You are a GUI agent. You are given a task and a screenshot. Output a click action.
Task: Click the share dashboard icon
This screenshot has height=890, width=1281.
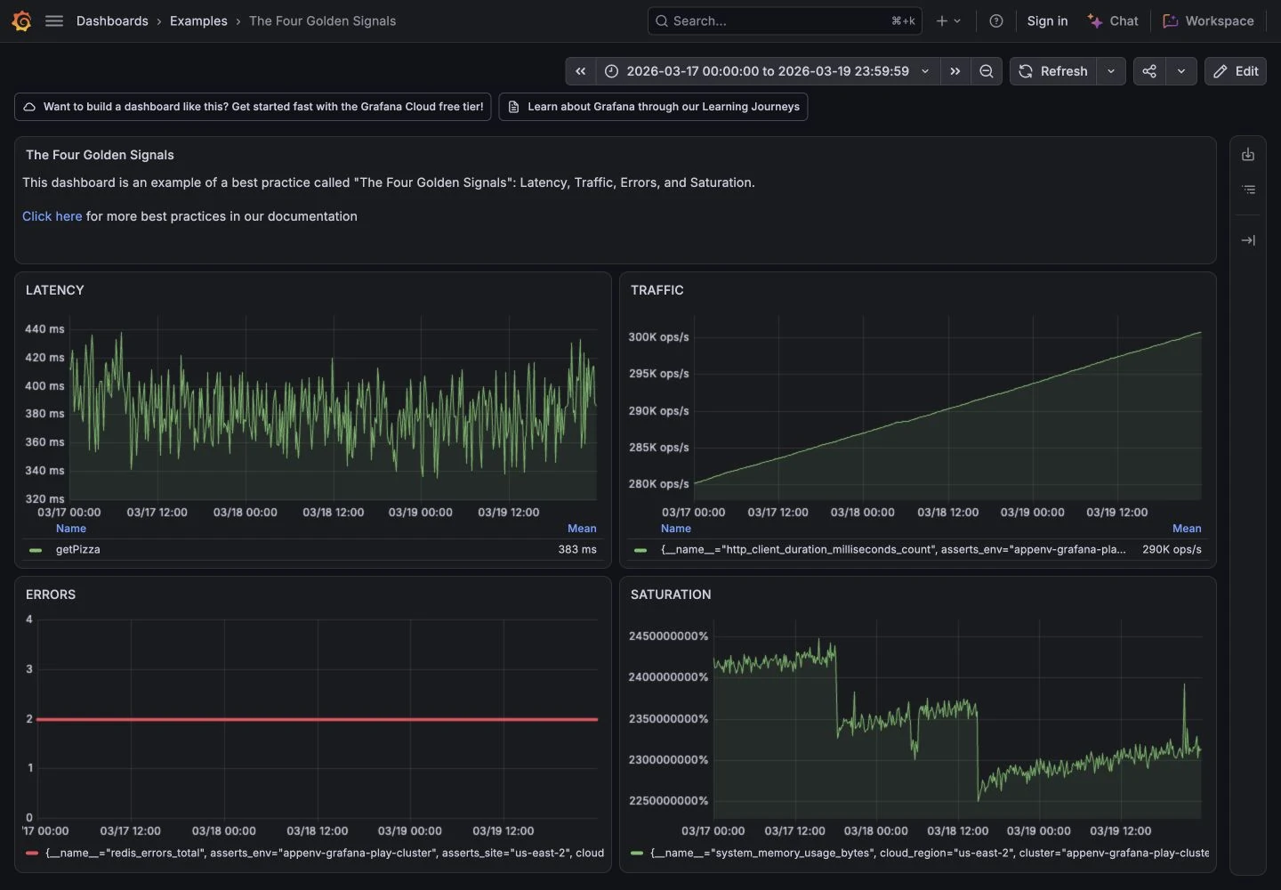(1149, 71)
